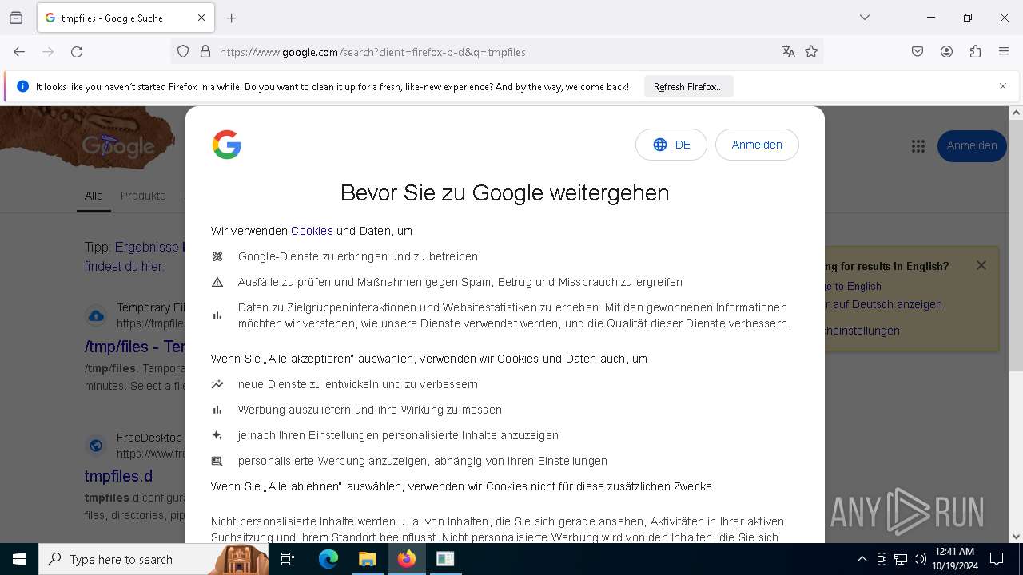The width and height of the screenshot is (1023, 575).
Task: Open the Cookies link in consent text
Action: (x=312, y=231)
